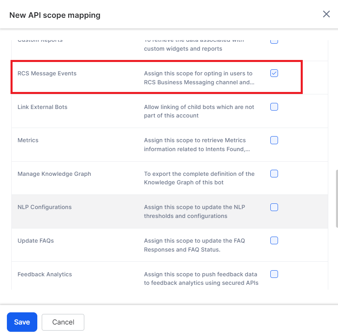Enable the Custom Reports scope checkbox
Viewport: 338px width, 333px height.
point(274,40)
